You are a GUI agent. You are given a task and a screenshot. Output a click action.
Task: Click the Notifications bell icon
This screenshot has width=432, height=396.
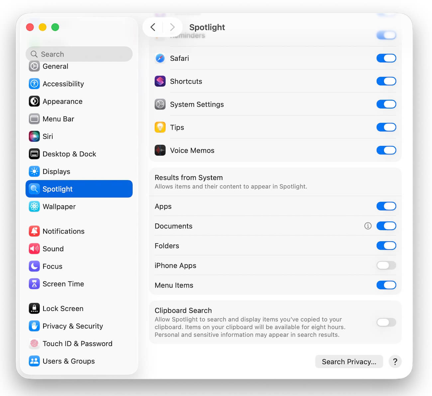click(x=34, y=231)
